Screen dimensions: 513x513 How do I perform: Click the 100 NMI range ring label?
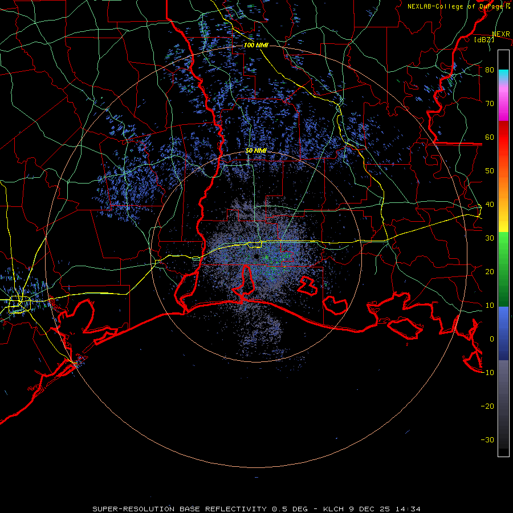(256, 45)
